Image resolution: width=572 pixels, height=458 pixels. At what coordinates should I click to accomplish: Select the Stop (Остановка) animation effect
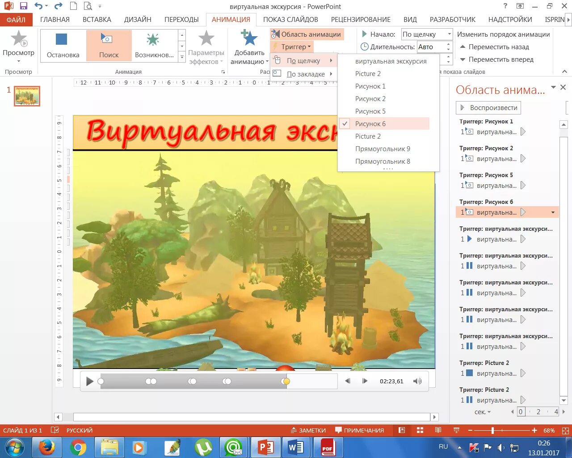[x=63, y=45]
